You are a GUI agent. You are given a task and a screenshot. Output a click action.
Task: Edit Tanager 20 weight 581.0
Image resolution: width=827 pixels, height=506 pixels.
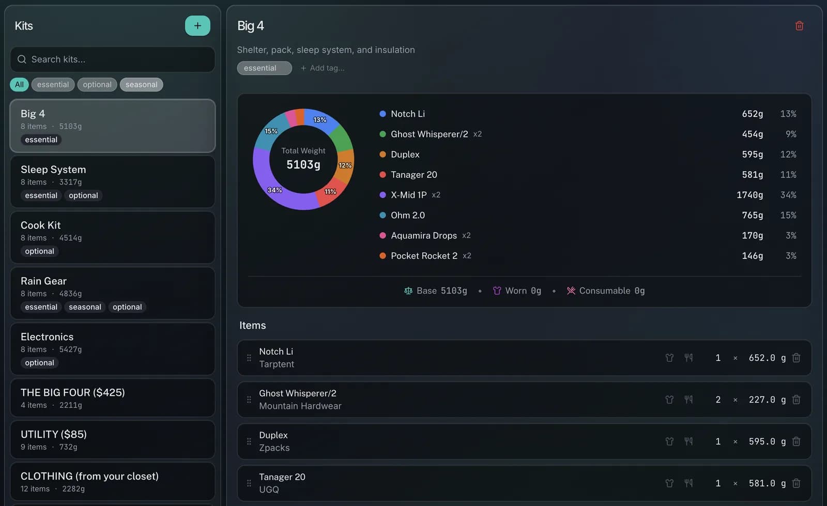[x=762, y=483]
